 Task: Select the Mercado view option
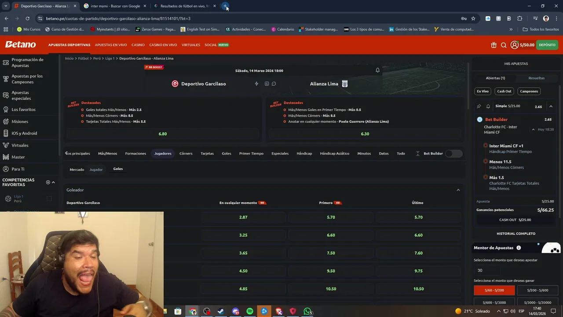[x=77, y=170]
